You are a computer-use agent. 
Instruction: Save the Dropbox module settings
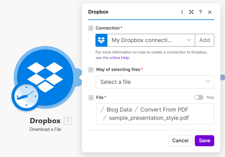point(204,140)
